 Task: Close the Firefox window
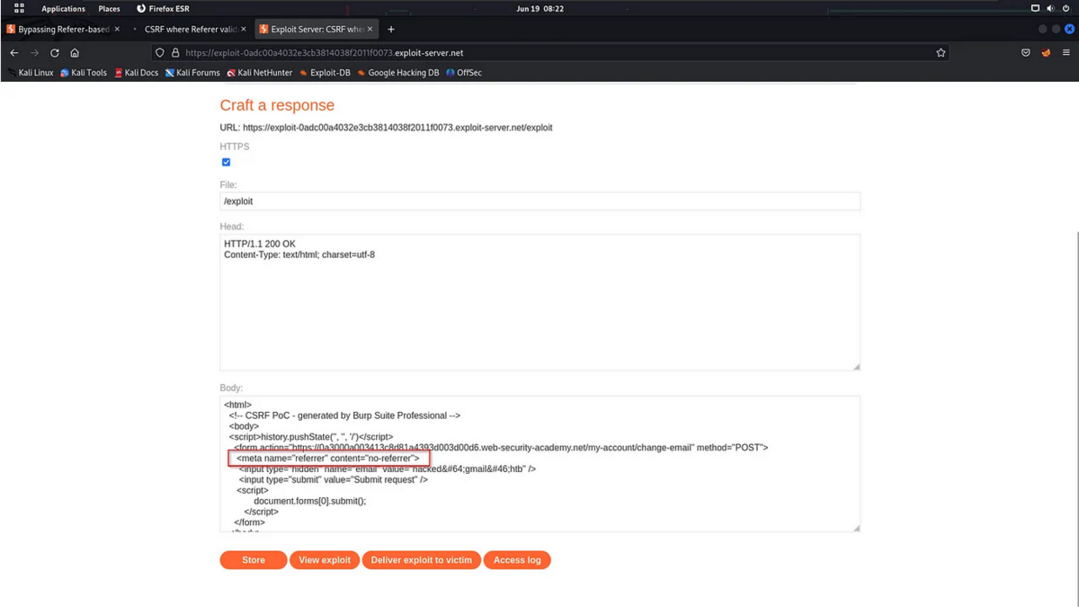point(1069,29)
